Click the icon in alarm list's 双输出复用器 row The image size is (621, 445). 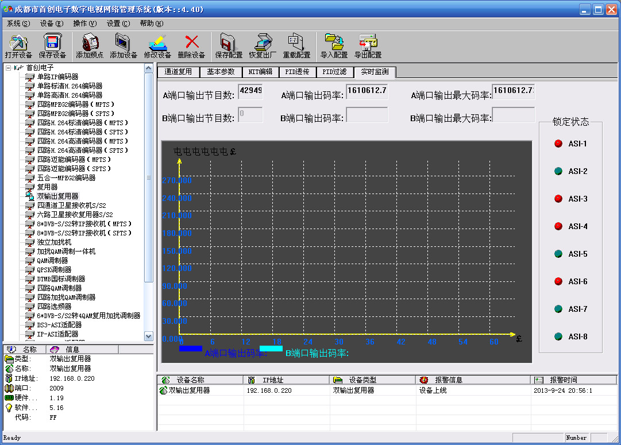click(x=163, y=390)
